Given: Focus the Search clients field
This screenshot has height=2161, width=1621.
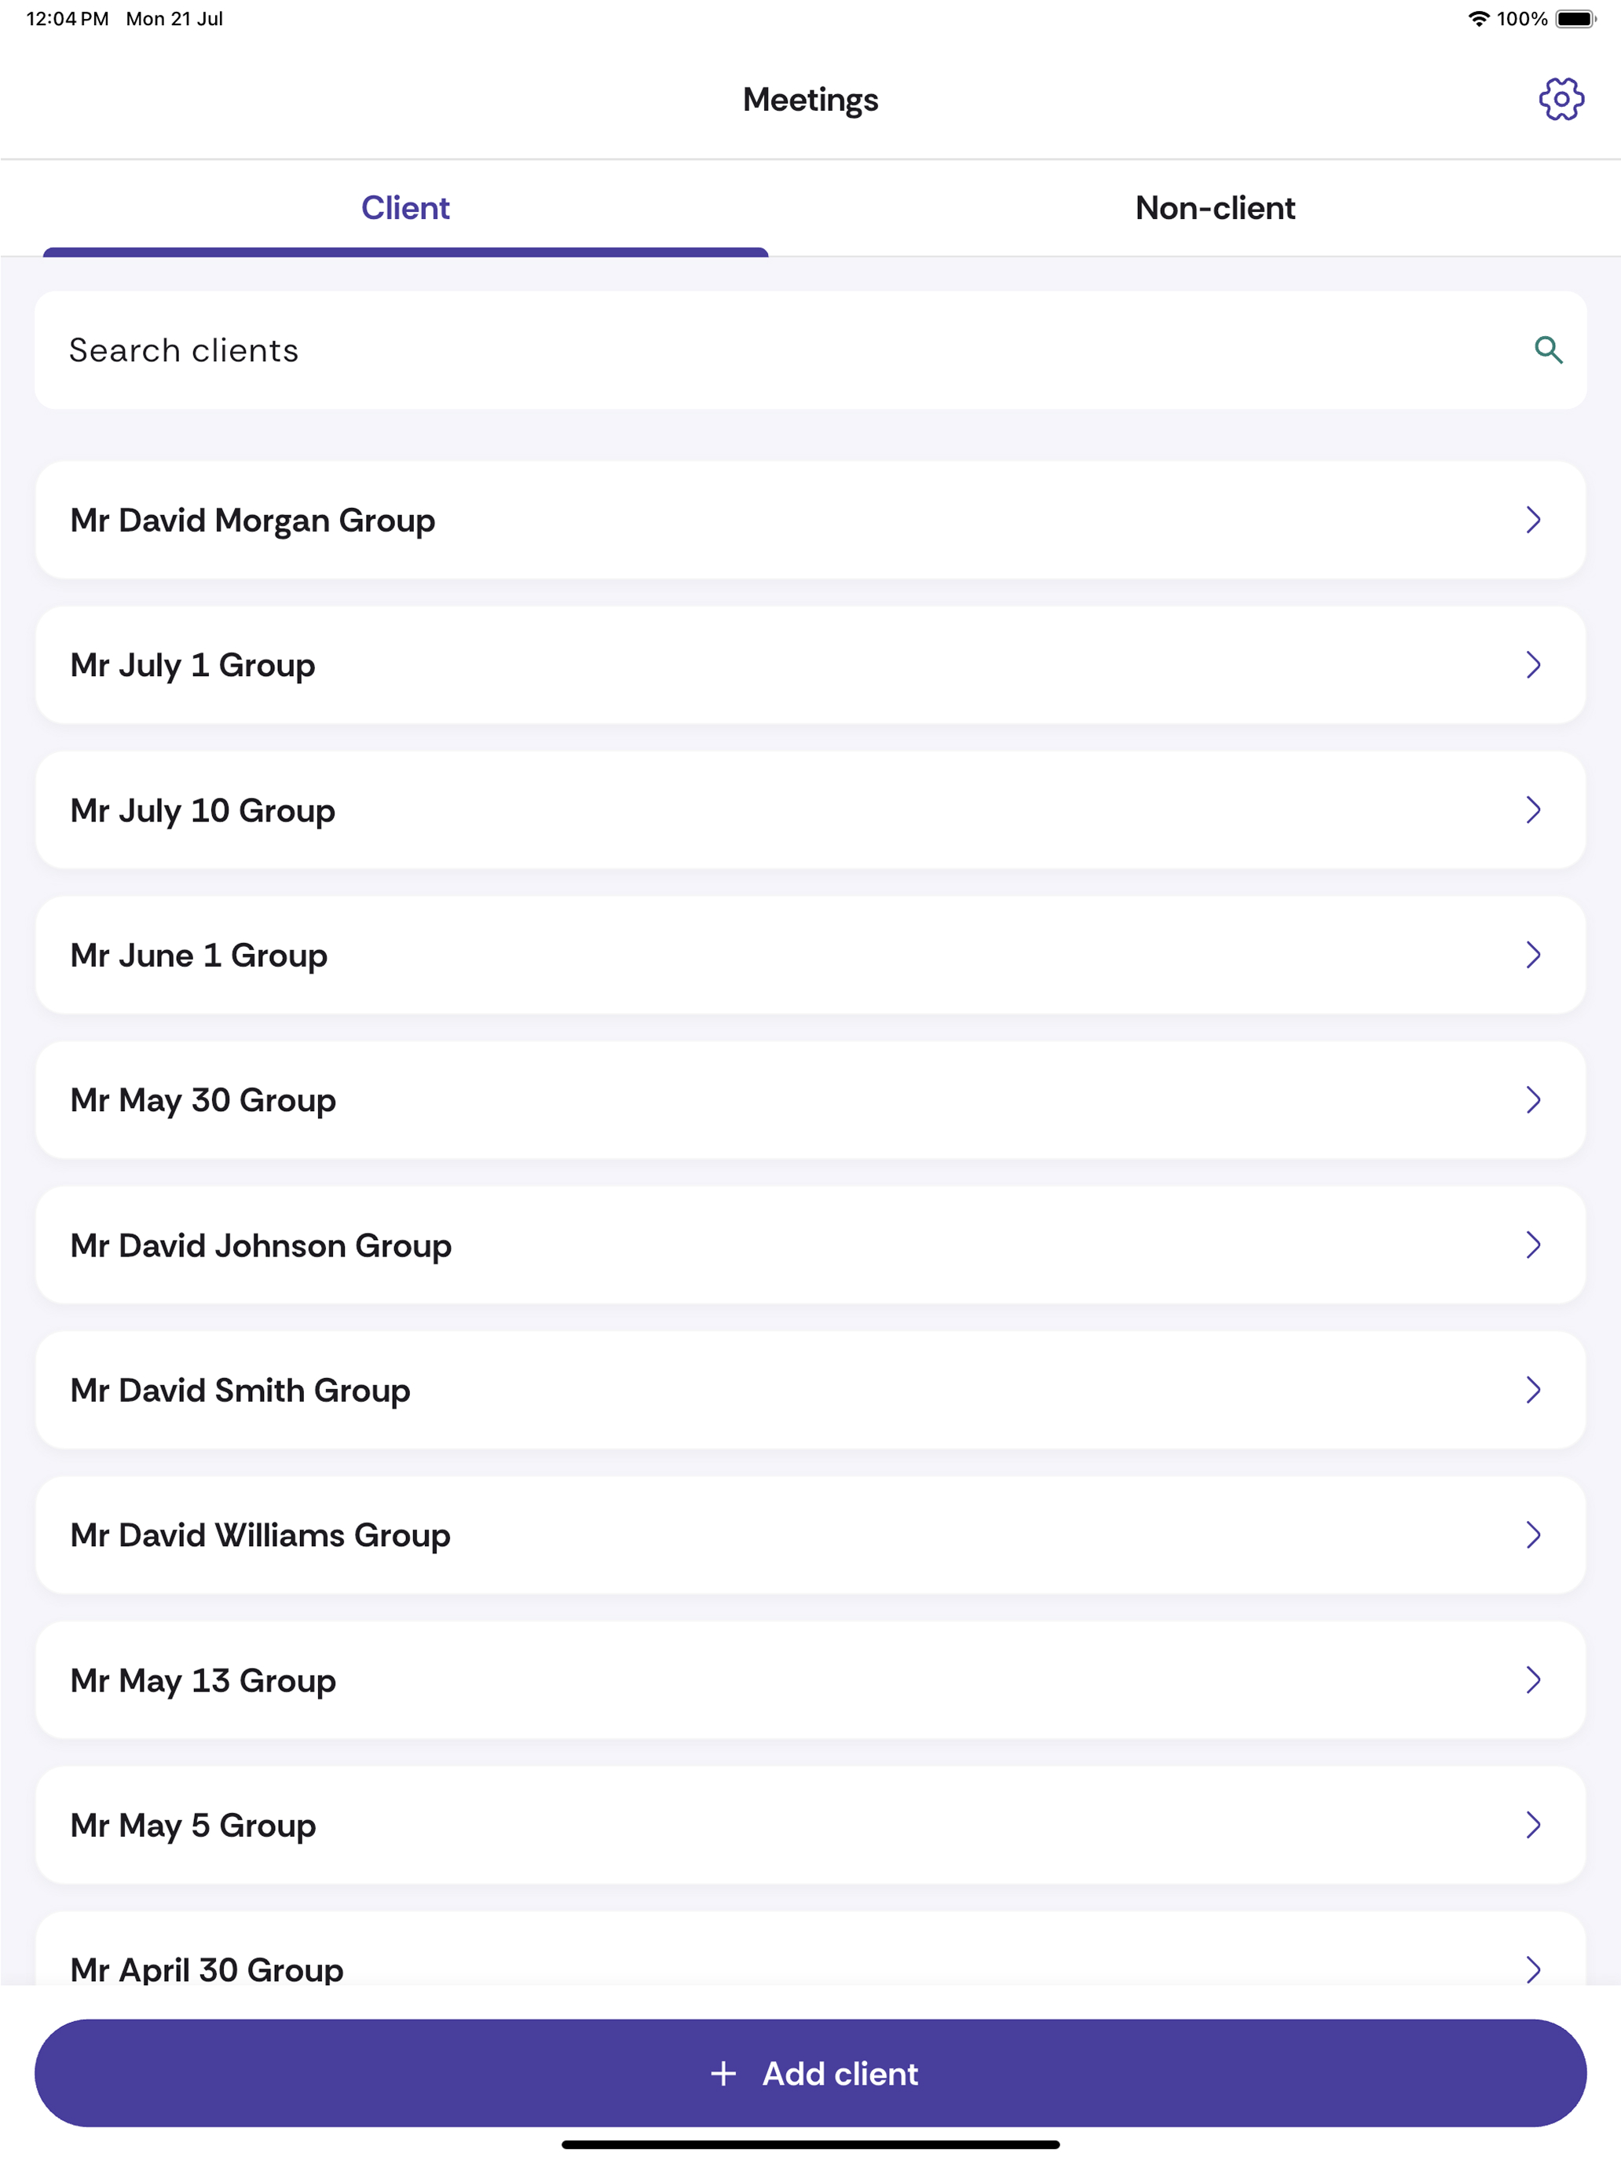Looking at the screenshot, I should tap(810, 349).
